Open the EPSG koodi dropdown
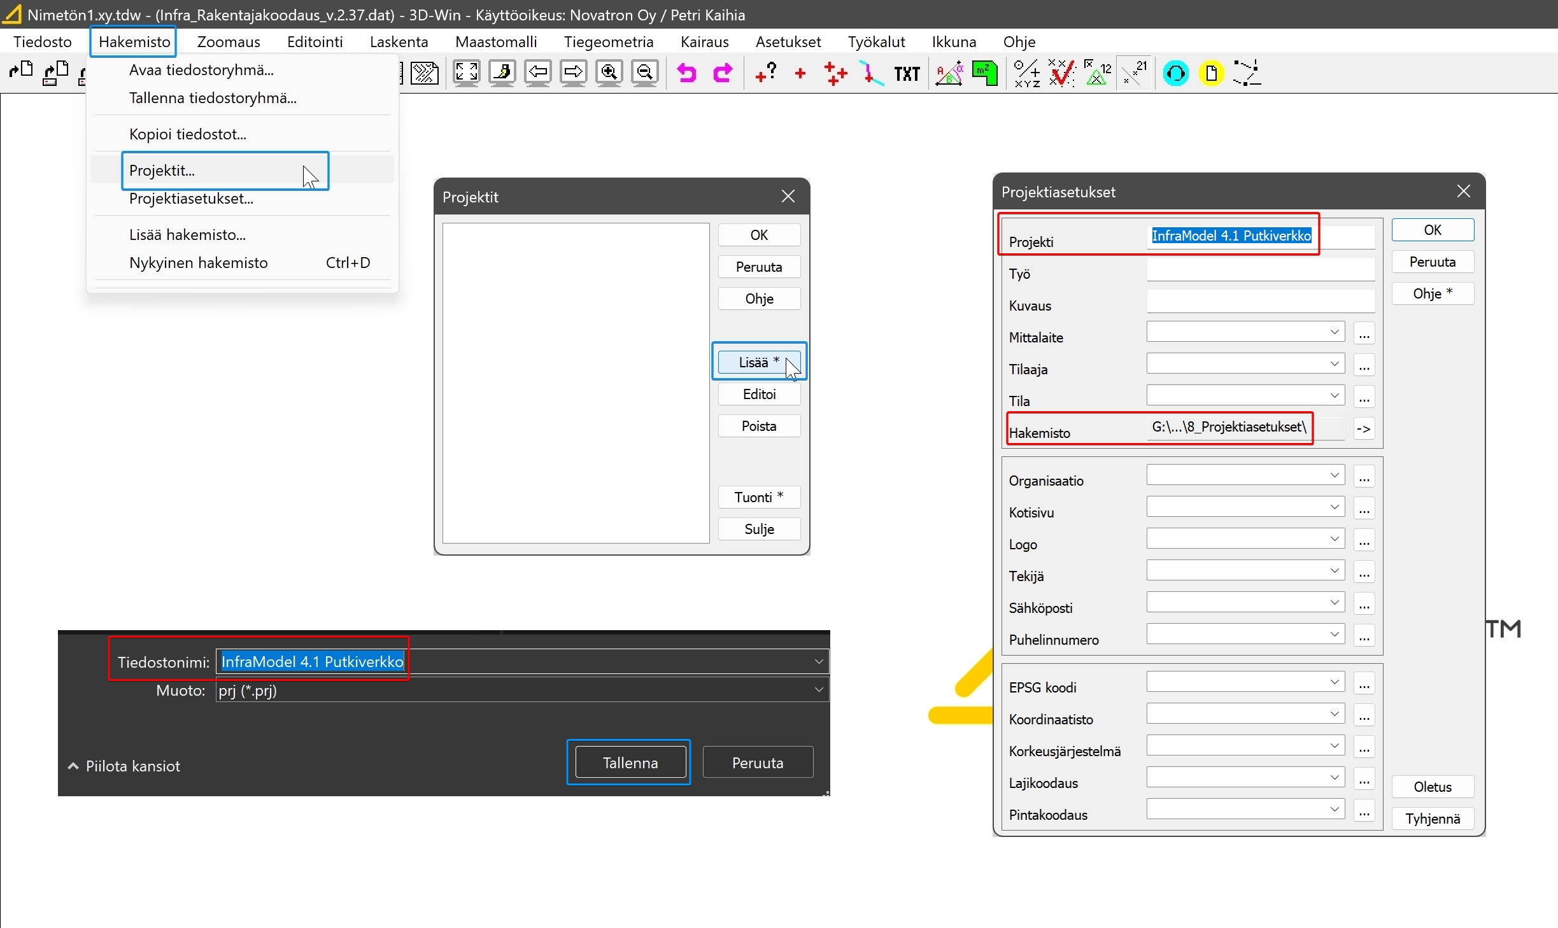Viewport: 1558px width, 928px height. coord(1245,682)
